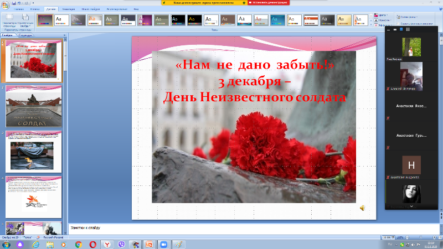
Task: Open the Вид ribbon tab
Action: point(136,9)
